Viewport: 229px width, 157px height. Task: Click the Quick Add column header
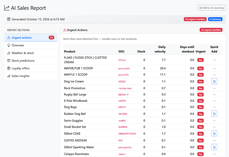[214, 49]
